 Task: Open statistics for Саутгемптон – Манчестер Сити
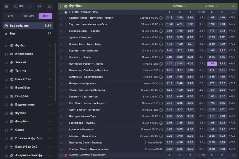pyautogui.click(x=161, y=24)
